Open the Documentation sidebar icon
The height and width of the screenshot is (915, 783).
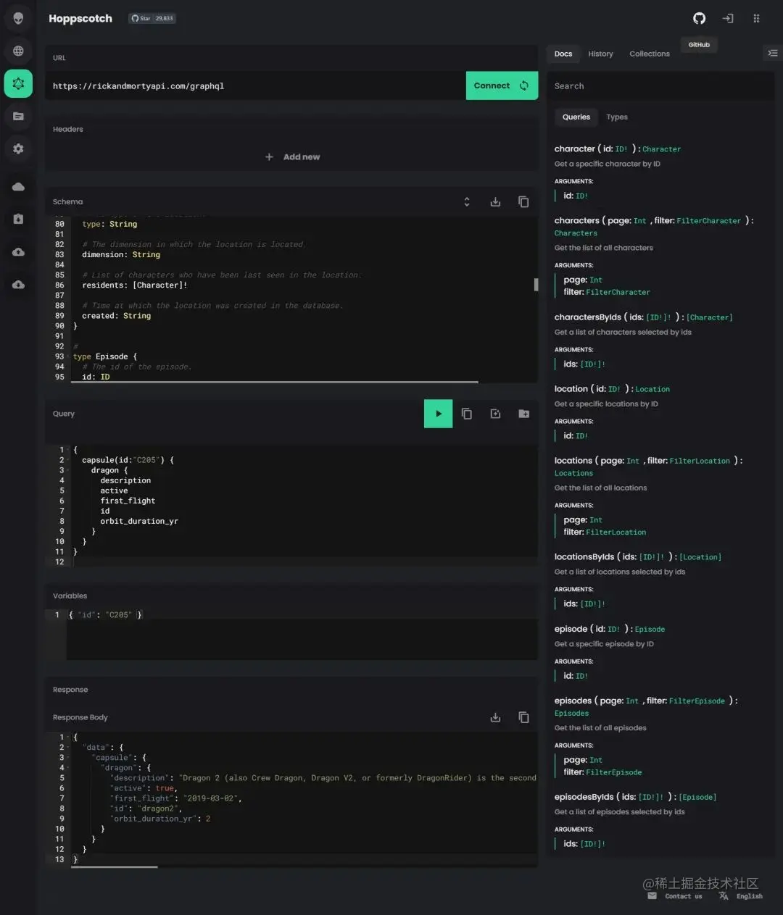[18, 116]
